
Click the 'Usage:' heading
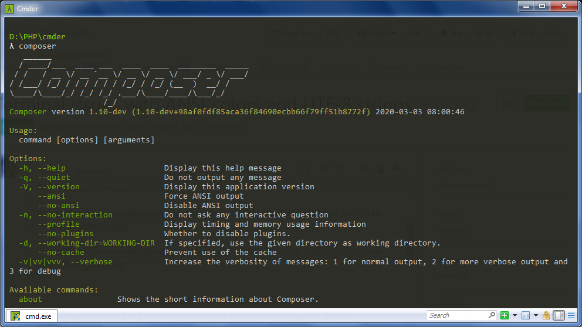pos(23,131)
